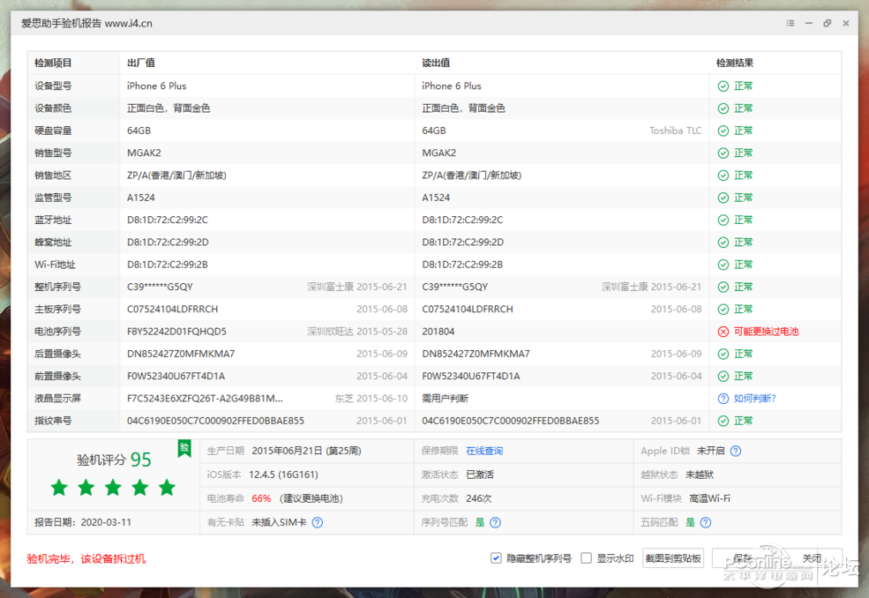Click the red 66% battery life value
Image resolution: width=869 pixels, height=598 pixels.
pyautogui.click(x=261, y=499)
